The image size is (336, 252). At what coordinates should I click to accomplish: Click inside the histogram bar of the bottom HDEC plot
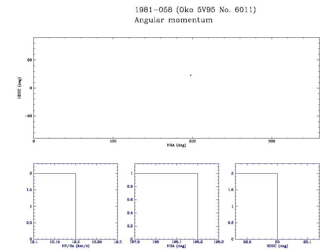(x=257, y=206)
